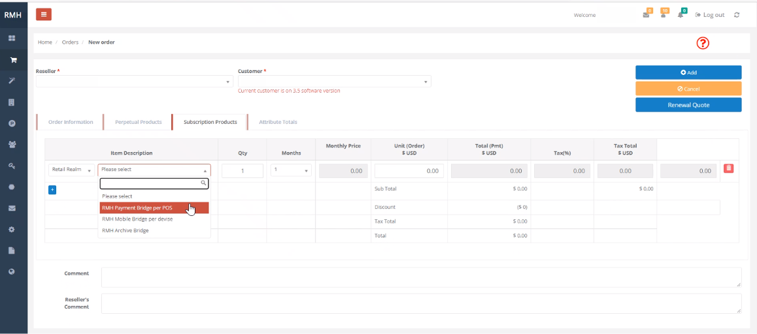The image size is (757, 334).
Task: Expand the Reseller dropdown
Action: click(134, 82)
